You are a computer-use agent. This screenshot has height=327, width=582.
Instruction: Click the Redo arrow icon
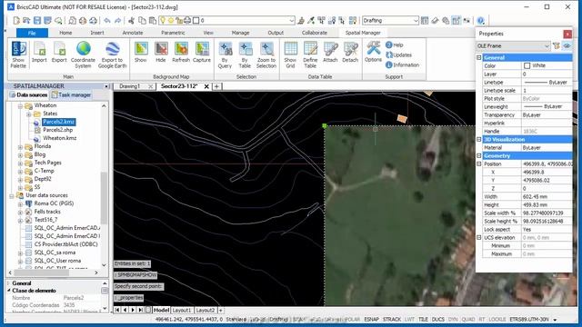click(x=117, y=20)
